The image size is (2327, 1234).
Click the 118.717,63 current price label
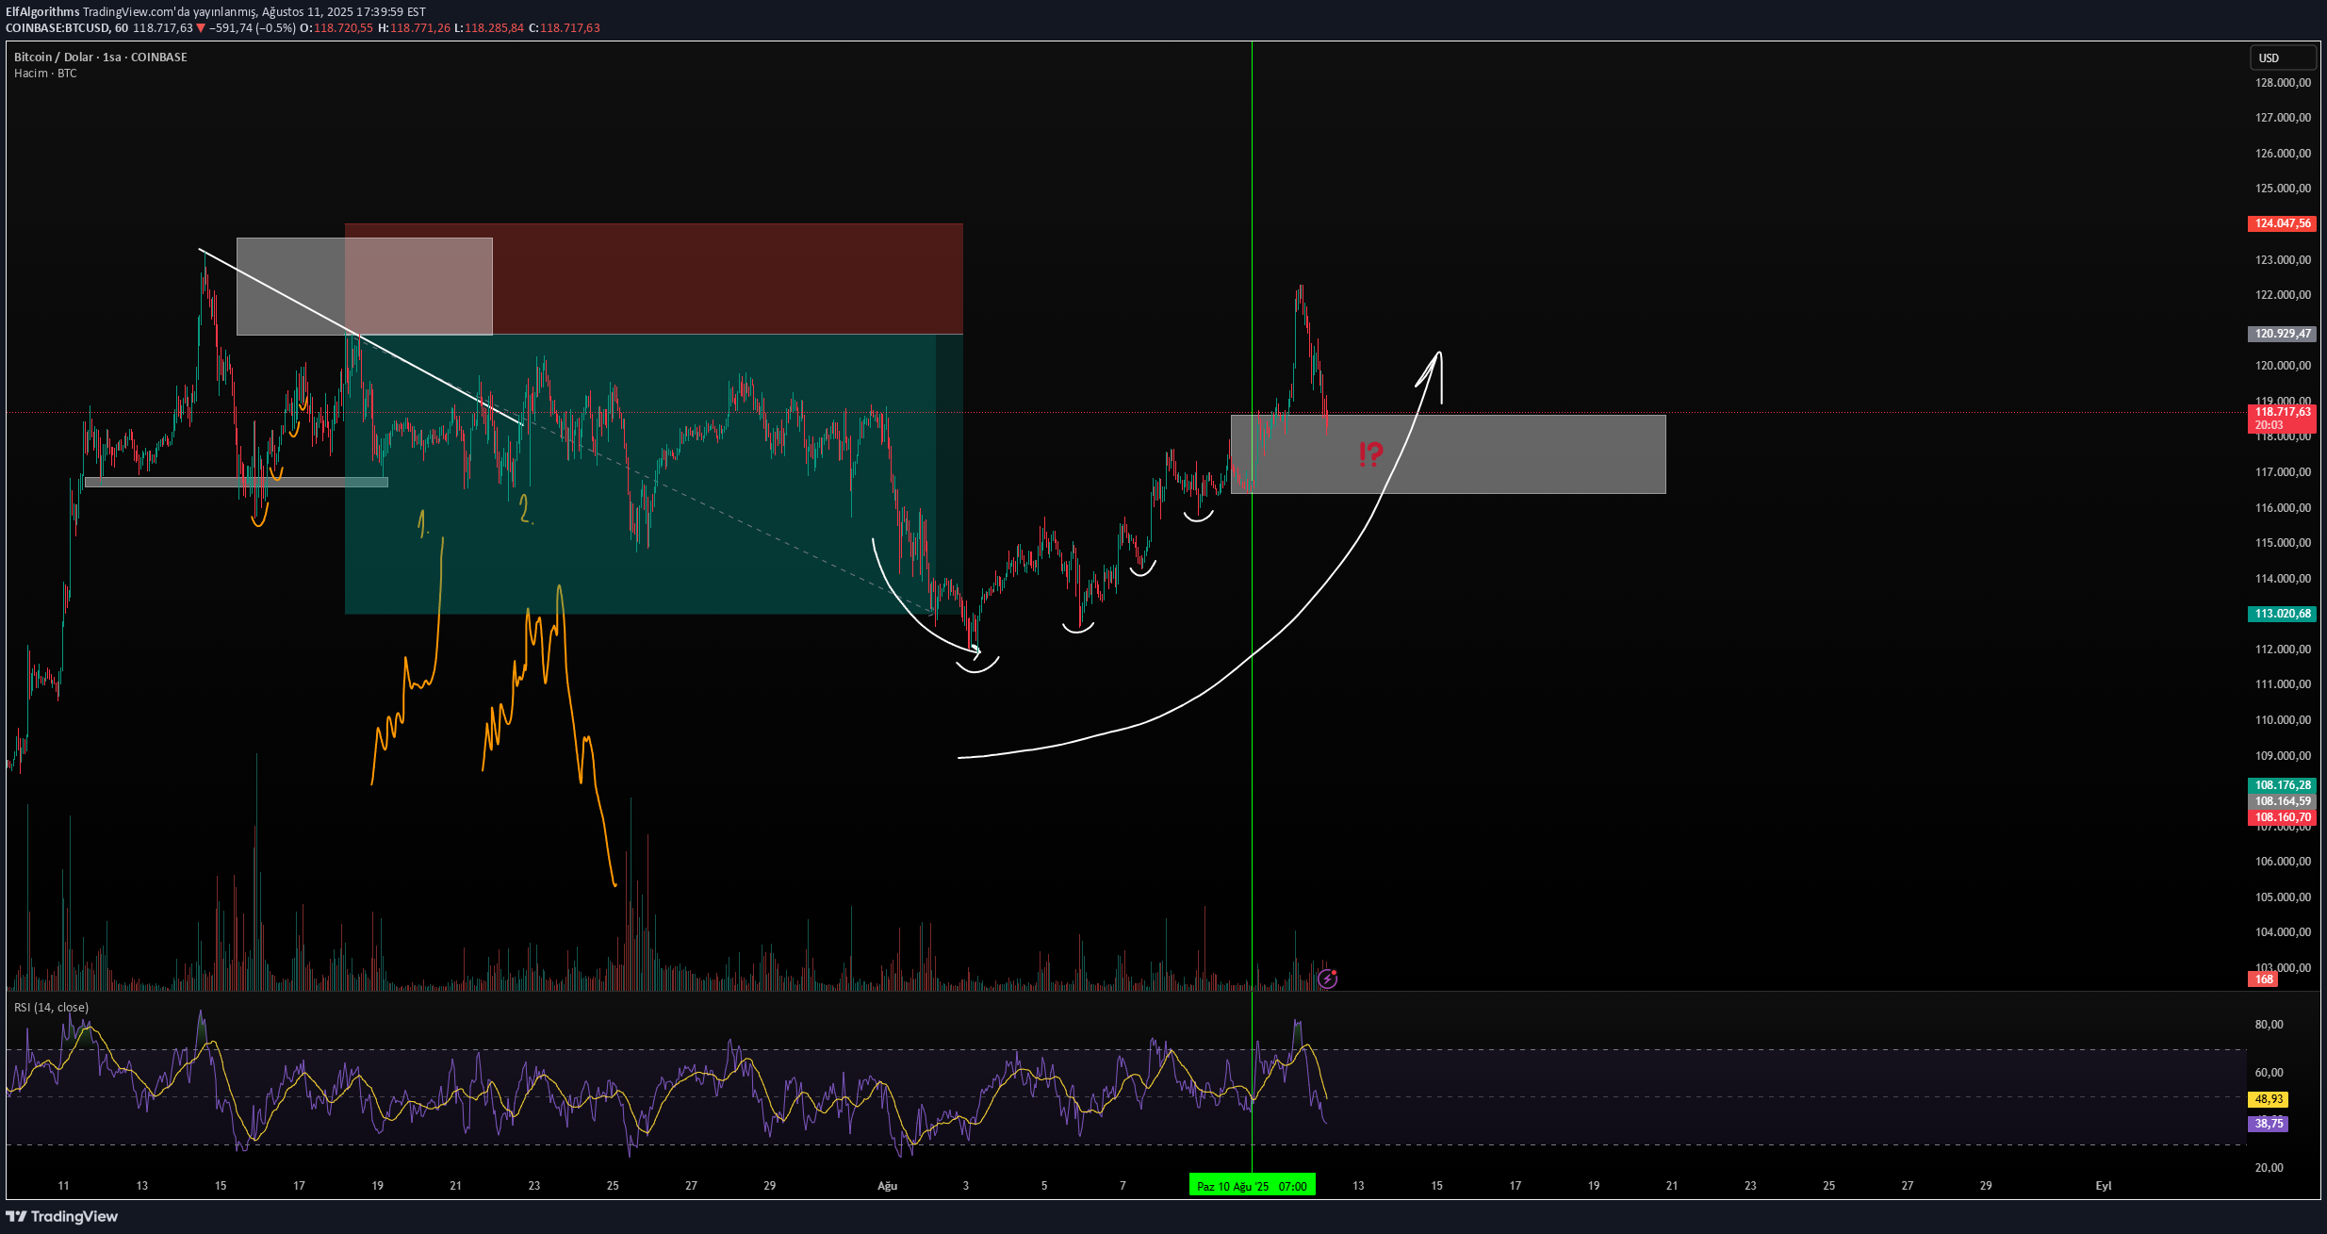click(x=2282, y=418)
